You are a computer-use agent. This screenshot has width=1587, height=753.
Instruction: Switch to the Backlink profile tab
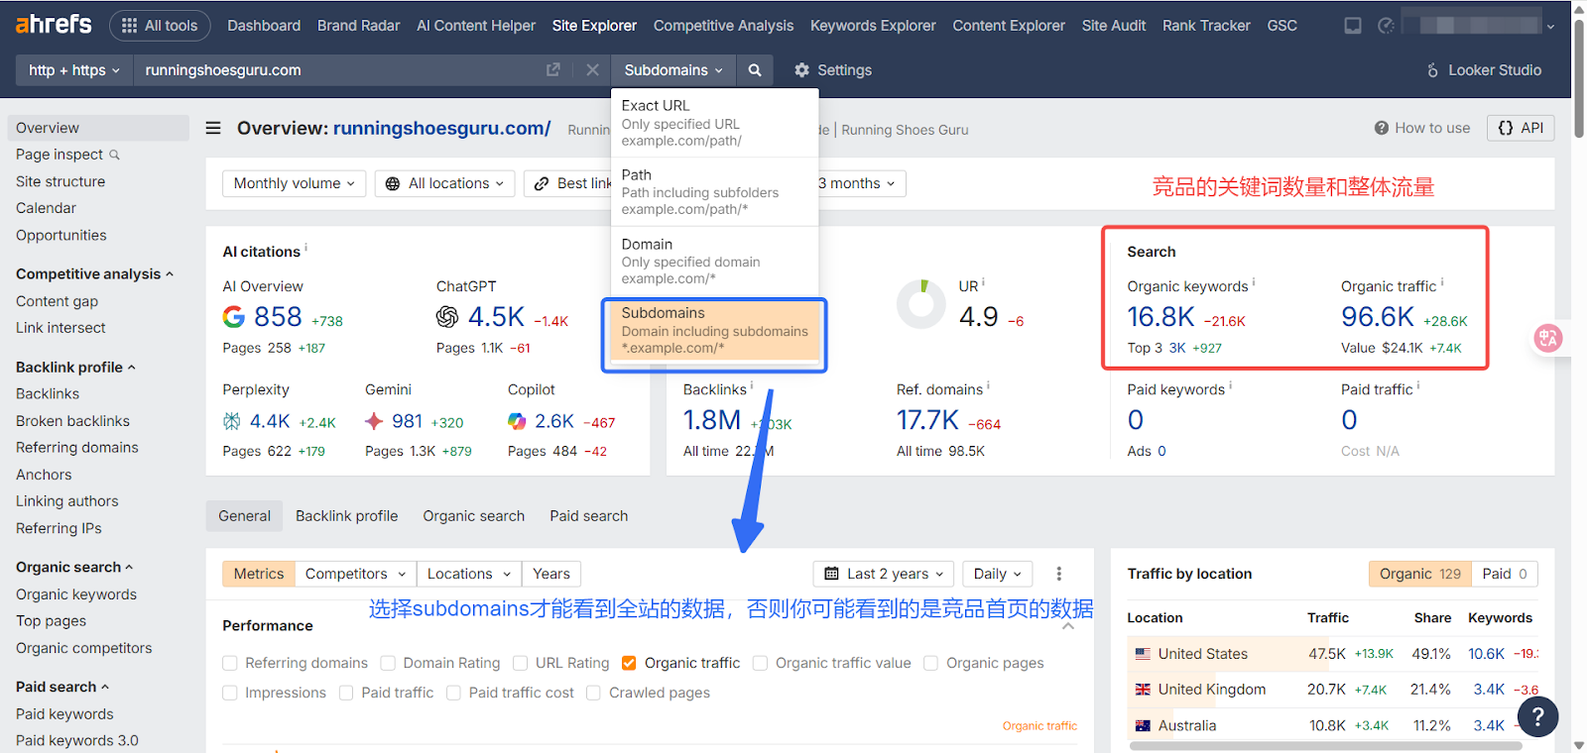click(346, 516)
